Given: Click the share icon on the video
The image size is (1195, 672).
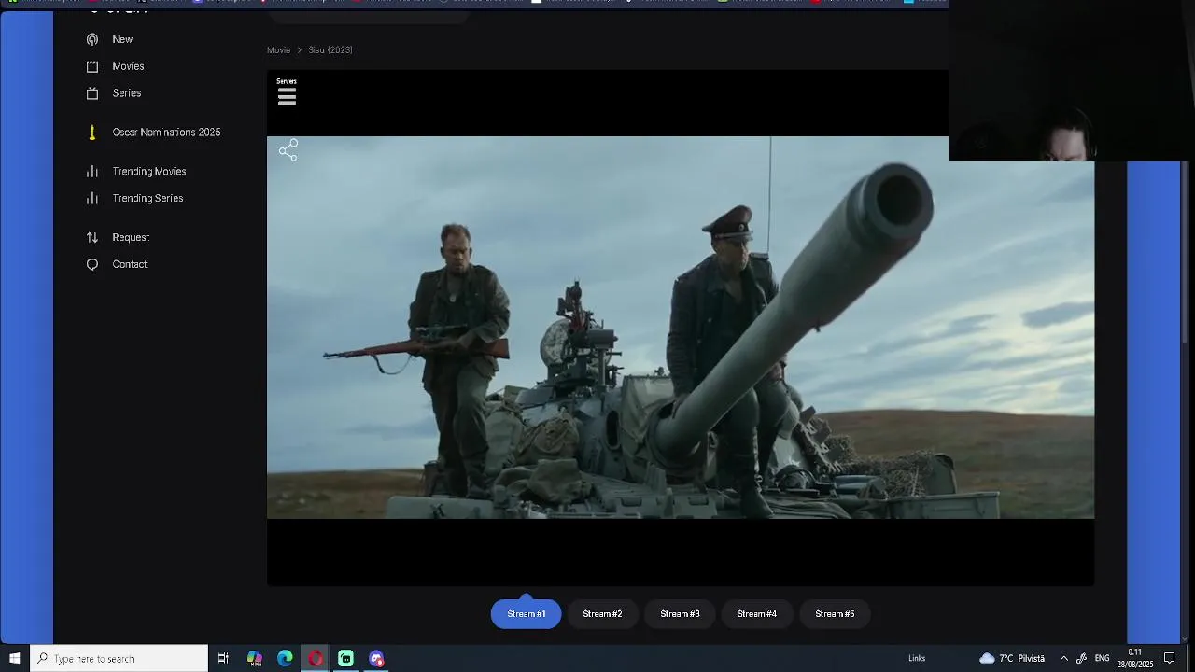Looking at the screenshot, I should tap(288, 150).
